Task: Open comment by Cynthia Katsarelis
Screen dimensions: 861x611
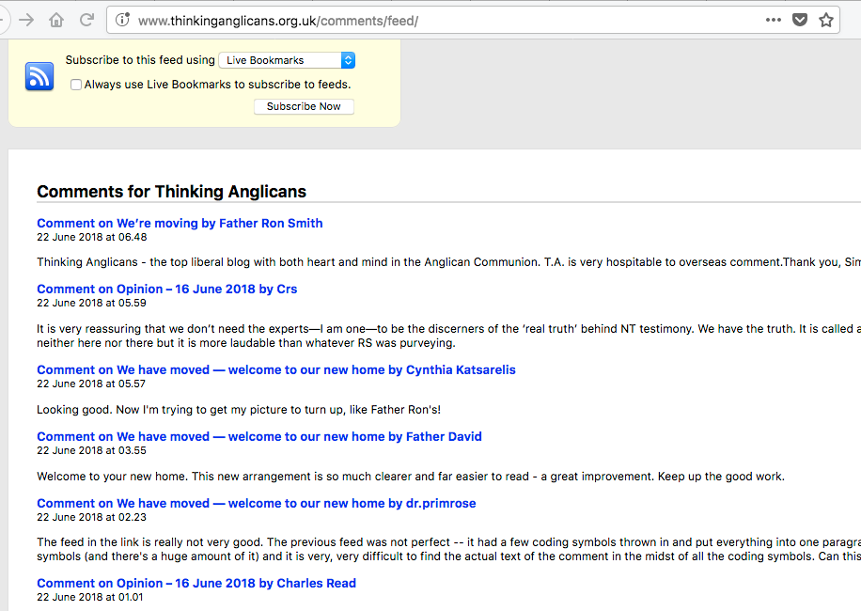Action: click(276, 370)
